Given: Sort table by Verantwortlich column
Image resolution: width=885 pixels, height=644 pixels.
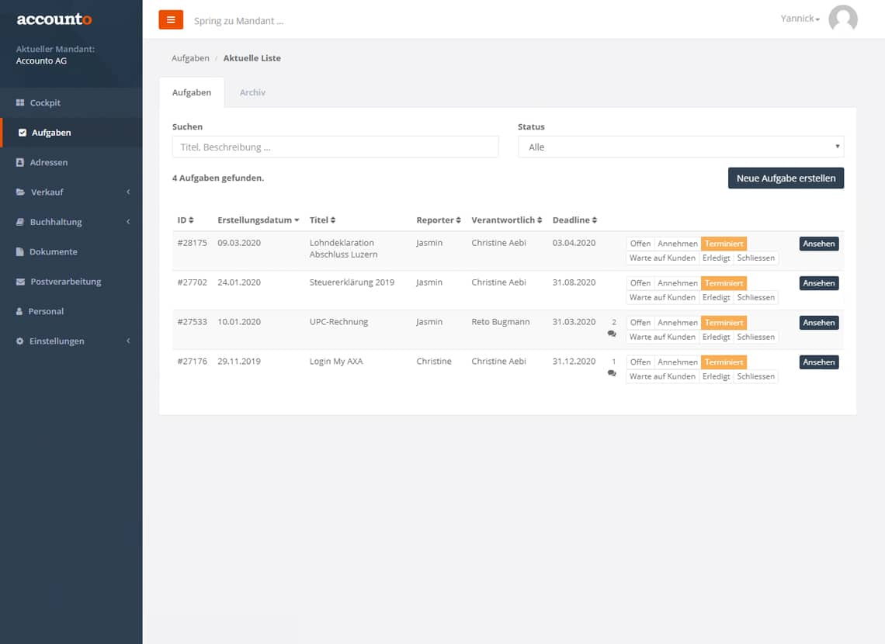Looking at the screenshot, I should 507,220.
